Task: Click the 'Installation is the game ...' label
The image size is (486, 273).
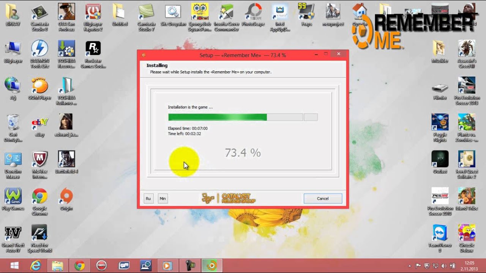Action: (x=190, y=107)
